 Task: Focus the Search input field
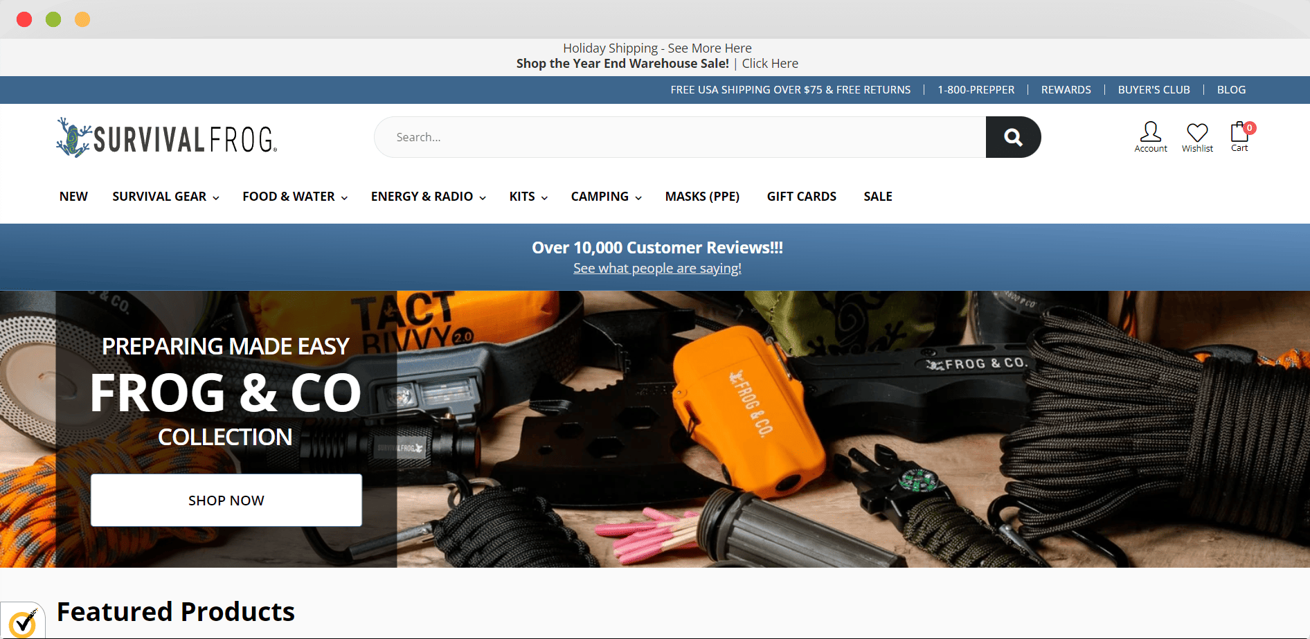coord(680,137)
